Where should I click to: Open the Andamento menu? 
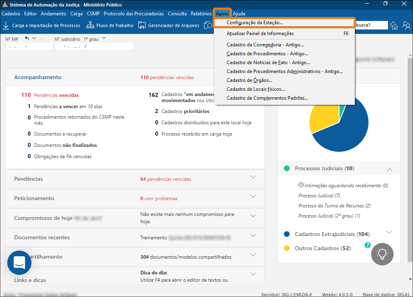coord(54,14)
